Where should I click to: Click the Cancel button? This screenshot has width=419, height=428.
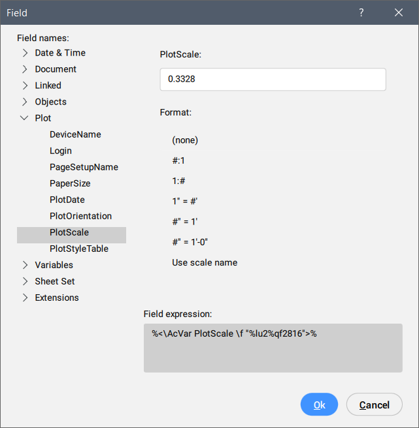374,405
